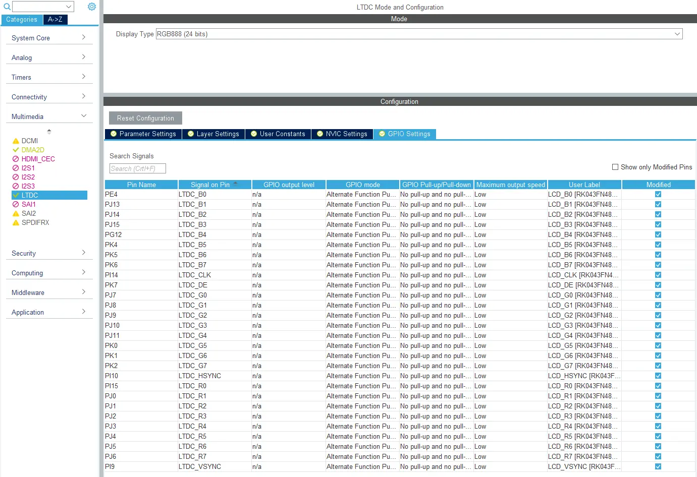This screenshot has width=697, height=477.
Task: Select DCMI with the warning icon
Action: tap(29, 141)
